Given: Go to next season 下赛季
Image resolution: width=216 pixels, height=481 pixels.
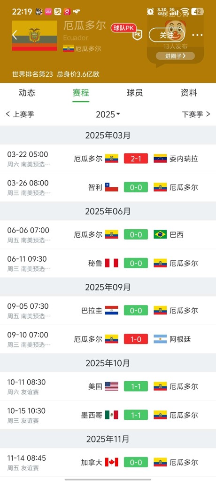Looking at the screenshot, I should pos(196,114).
